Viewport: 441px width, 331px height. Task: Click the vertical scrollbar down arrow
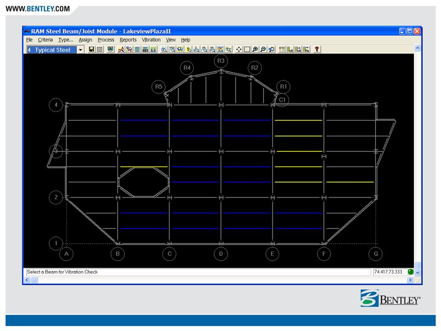click(x=418, y=273)
